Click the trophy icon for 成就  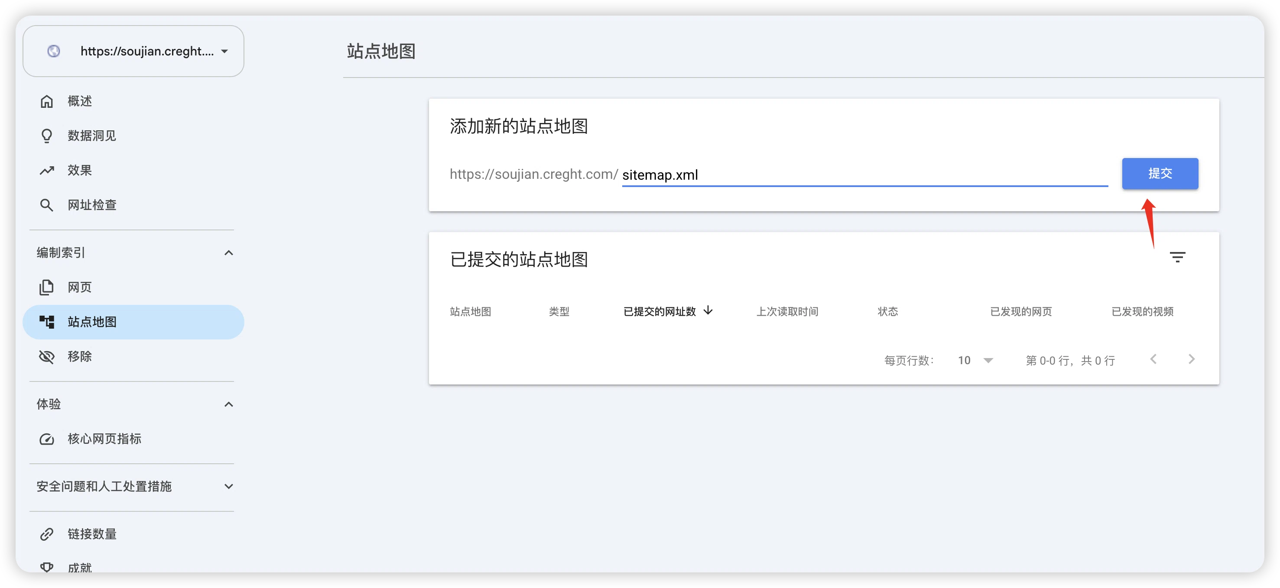[x=47, y=567]
